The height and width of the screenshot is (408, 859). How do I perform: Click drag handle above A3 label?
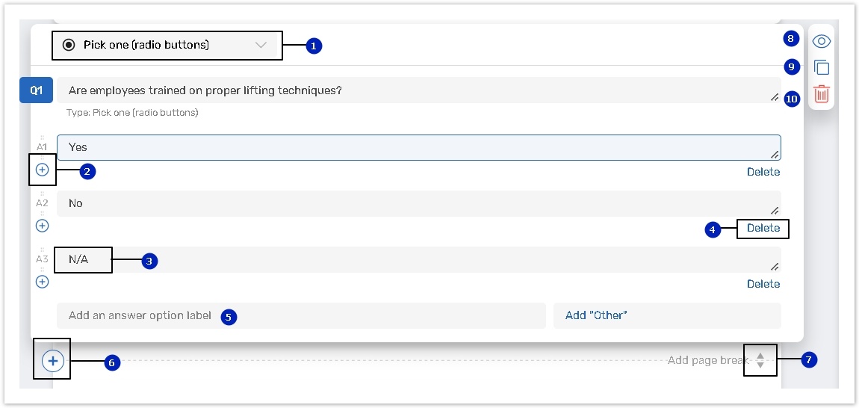pos(42,250)
